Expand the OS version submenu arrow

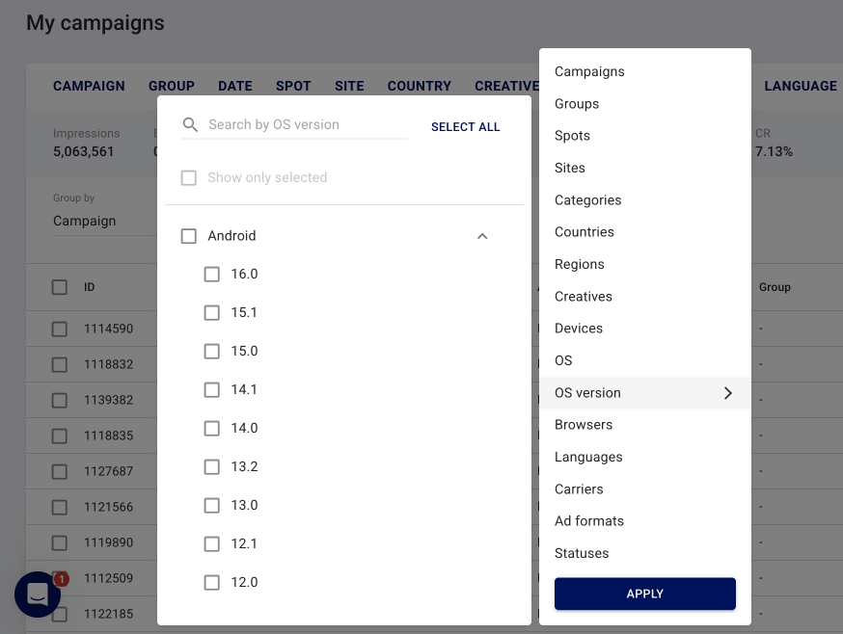[x=727, y=393]
